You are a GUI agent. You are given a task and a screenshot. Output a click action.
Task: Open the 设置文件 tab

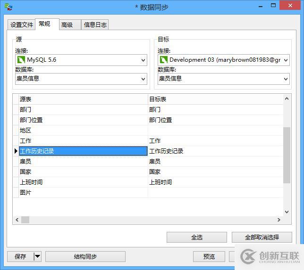[22, 25]
